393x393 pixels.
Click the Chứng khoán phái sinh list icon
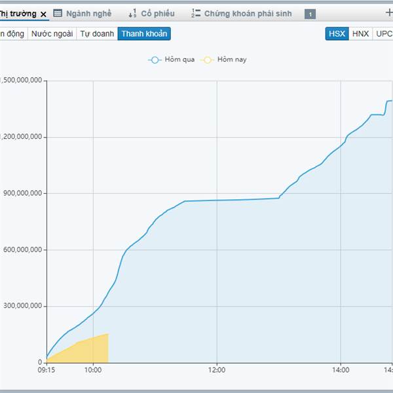(196, 13)
